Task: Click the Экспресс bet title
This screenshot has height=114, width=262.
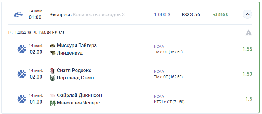Action: 60,14
